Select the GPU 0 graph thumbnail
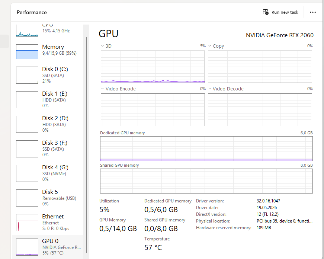This screenshot has height=259, width=324. tap(27, 247)
